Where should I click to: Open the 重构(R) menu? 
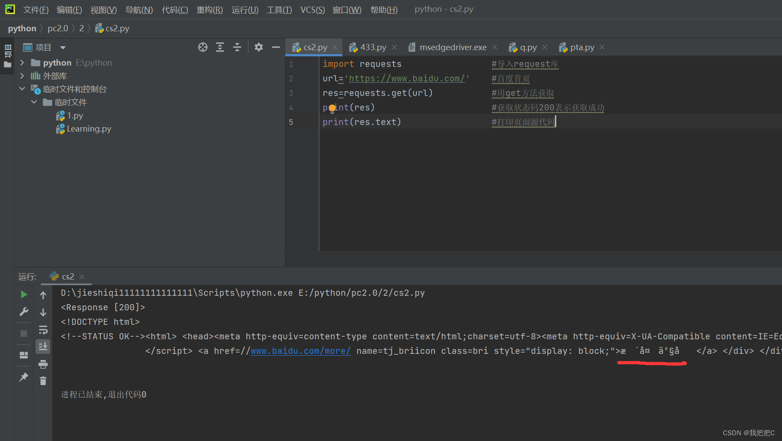coord(209,10)
